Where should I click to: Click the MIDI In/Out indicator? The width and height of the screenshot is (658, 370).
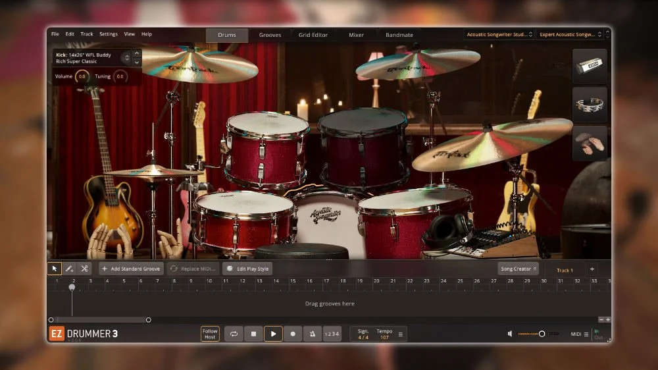598,334
